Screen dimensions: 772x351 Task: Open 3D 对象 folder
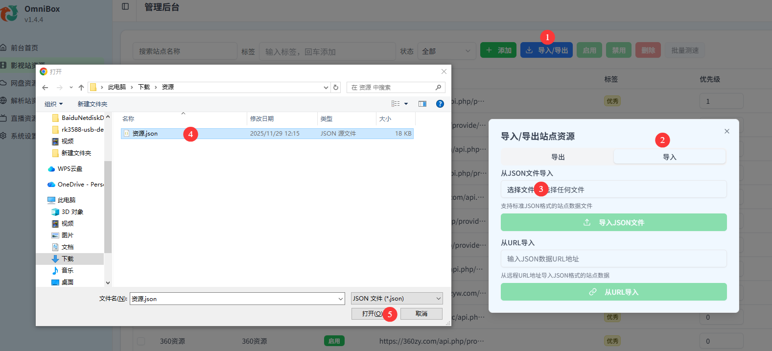tap(68, 212)
